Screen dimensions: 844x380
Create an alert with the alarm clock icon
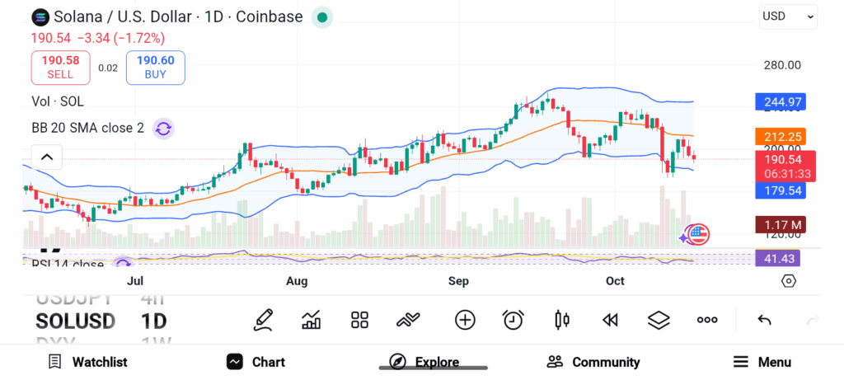pos(513,320)
